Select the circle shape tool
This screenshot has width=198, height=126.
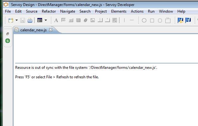(144, 21)
